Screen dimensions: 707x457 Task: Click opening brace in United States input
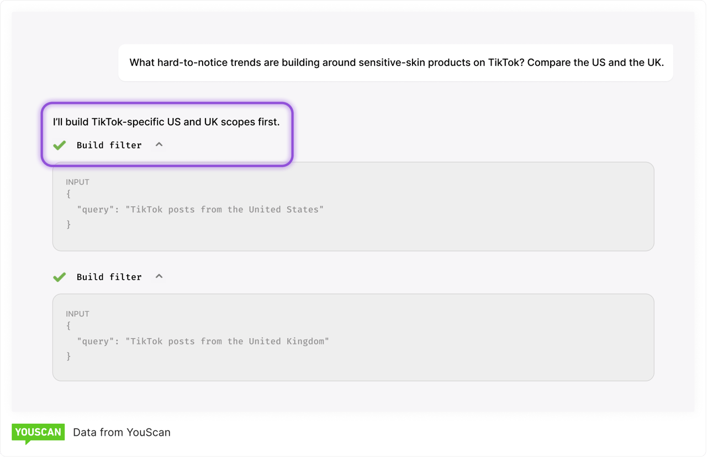point(68,195)
